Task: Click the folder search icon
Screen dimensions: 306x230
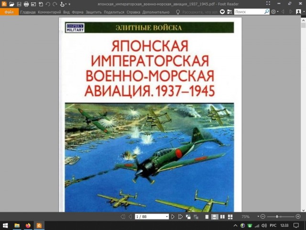Action: click(229, 12)
